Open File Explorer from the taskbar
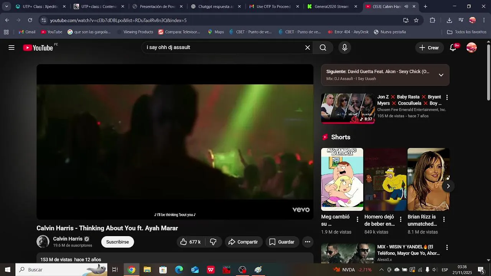 point(147,269)
